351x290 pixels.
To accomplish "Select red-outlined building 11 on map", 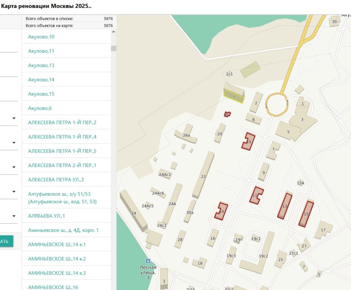I will [256, 195].
